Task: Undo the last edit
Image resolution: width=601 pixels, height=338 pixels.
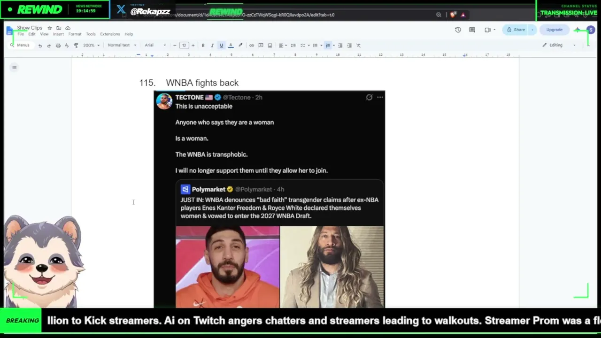Action: click(40, 46)
